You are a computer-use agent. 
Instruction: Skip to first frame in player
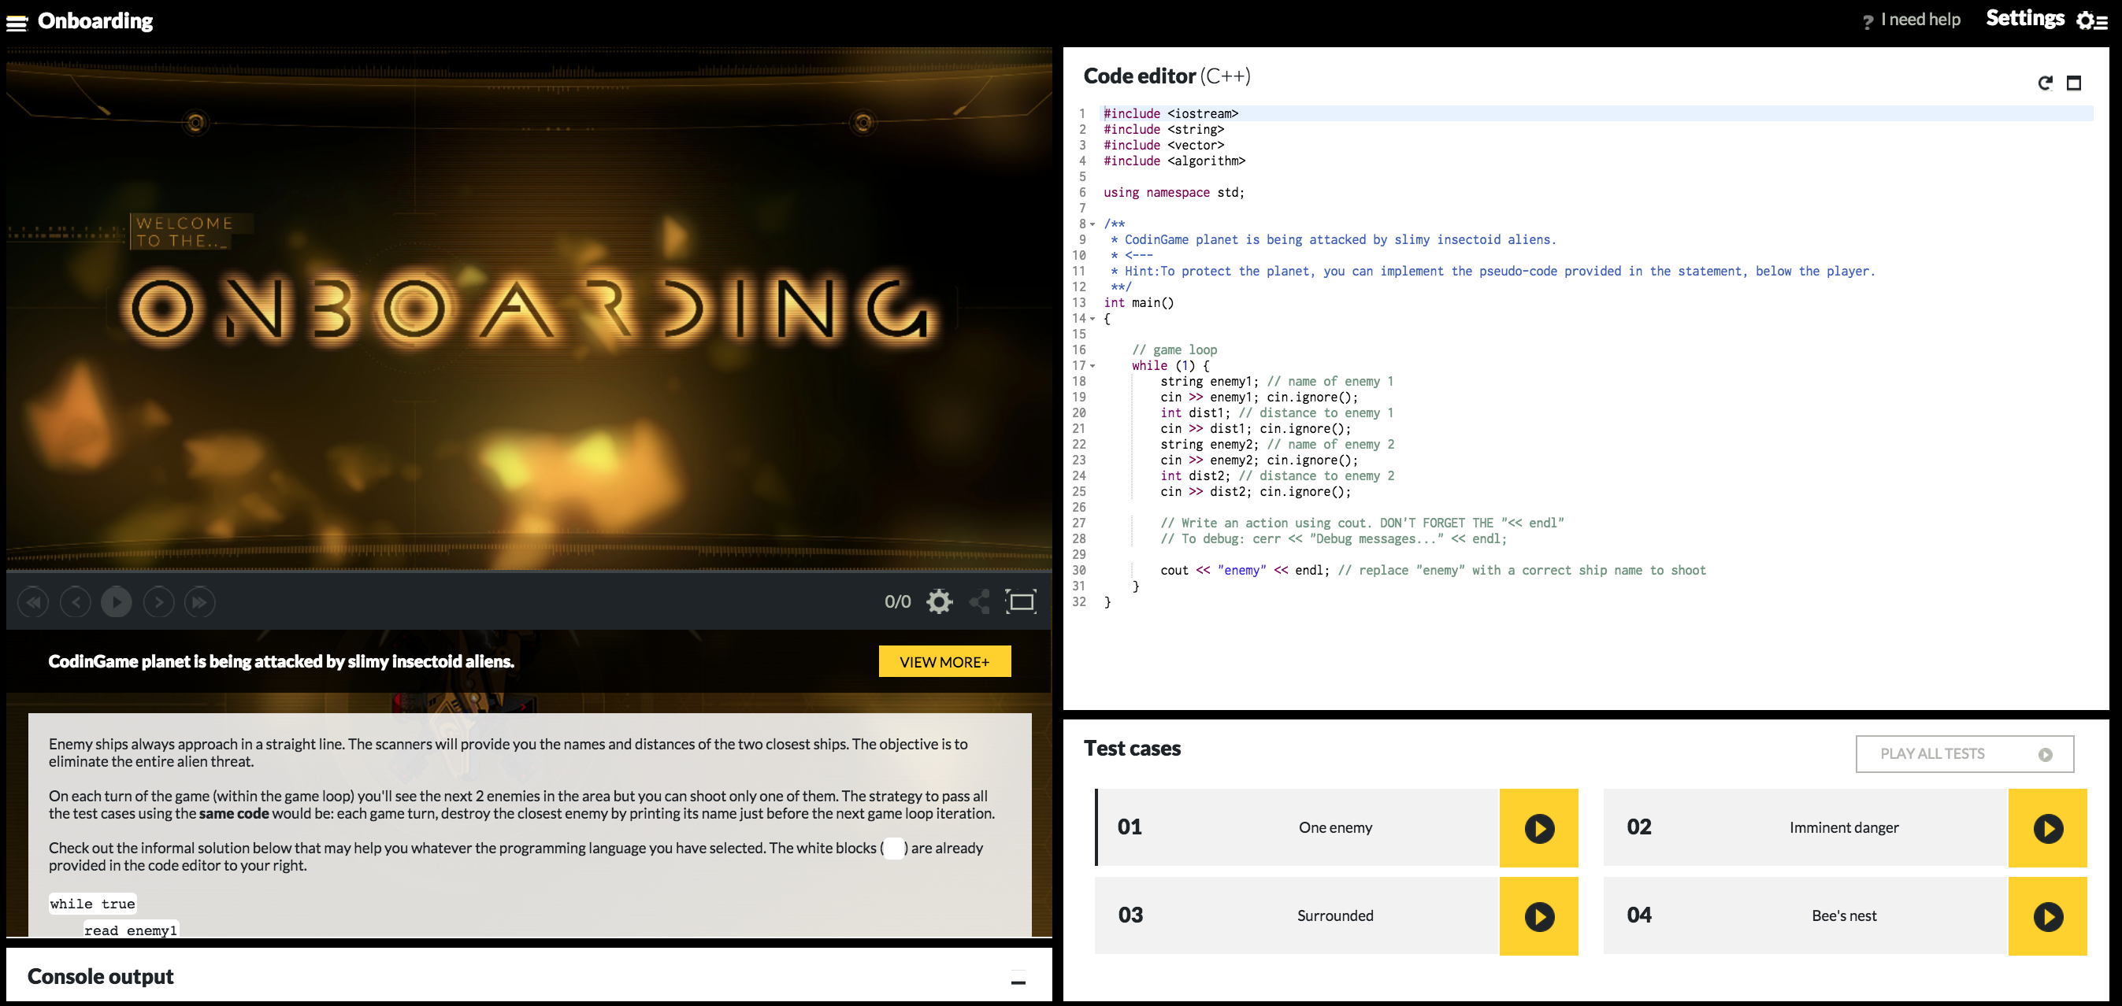point(33,603)
